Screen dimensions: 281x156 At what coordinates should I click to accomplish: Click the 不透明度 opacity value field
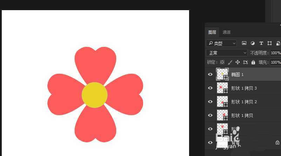click(275, 53)
